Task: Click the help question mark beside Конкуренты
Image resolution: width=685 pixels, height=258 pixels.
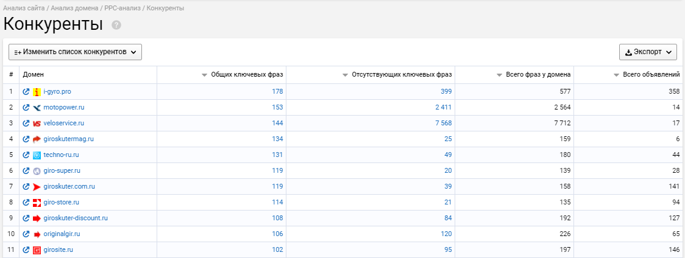Action: point(116,26)
